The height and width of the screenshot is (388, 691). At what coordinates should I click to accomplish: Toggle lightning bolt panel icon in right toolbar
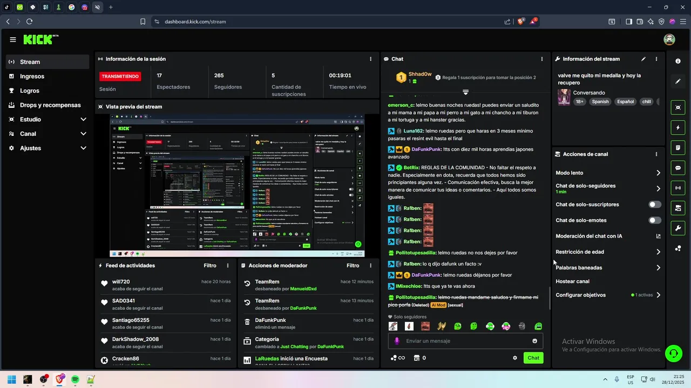pyautogui.click(x=678, y=128)
